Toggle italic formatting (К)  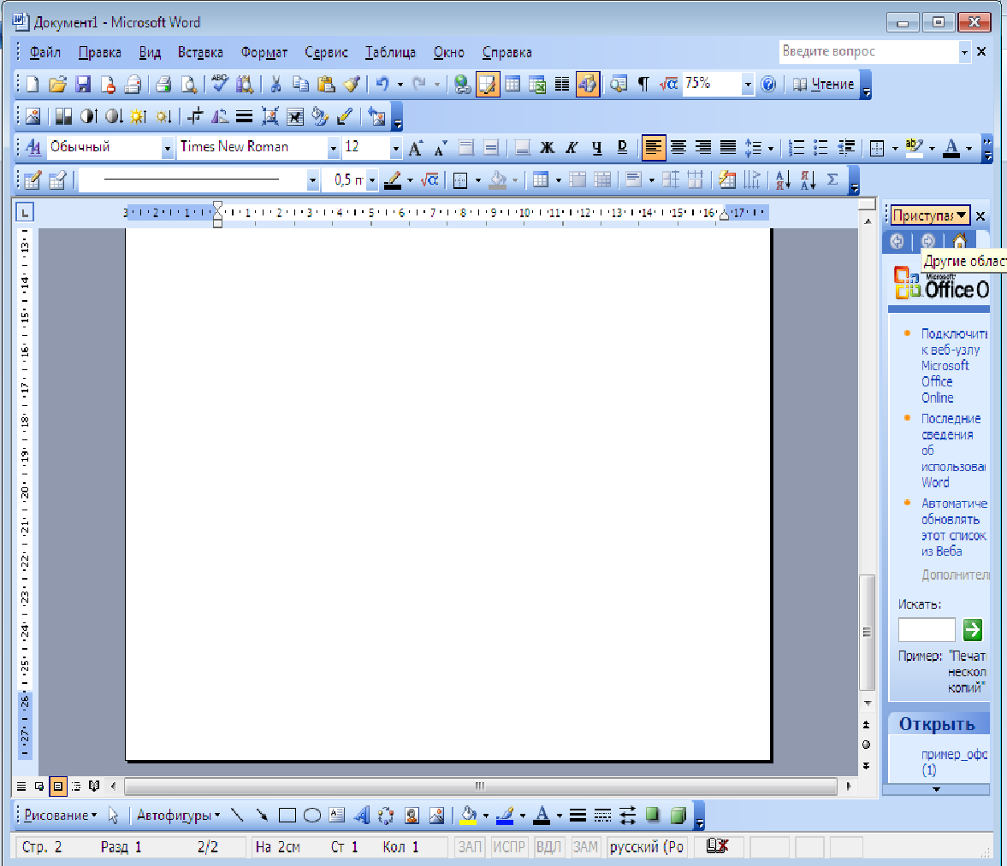click(x=572, y=148)
